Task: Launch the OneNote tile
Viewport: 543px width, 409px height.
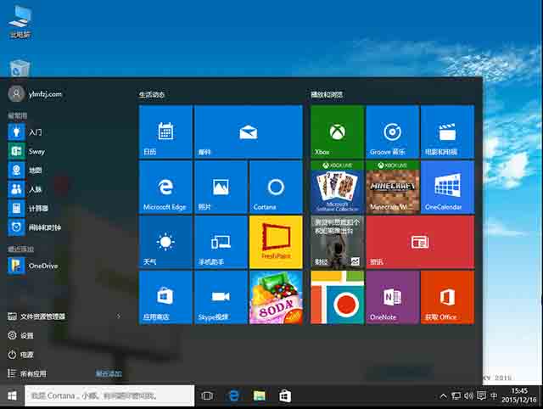Action: point(392,297)
